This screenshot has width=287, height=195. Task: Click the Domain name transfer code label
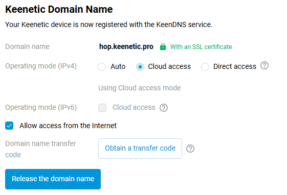[x=40, y=149]
